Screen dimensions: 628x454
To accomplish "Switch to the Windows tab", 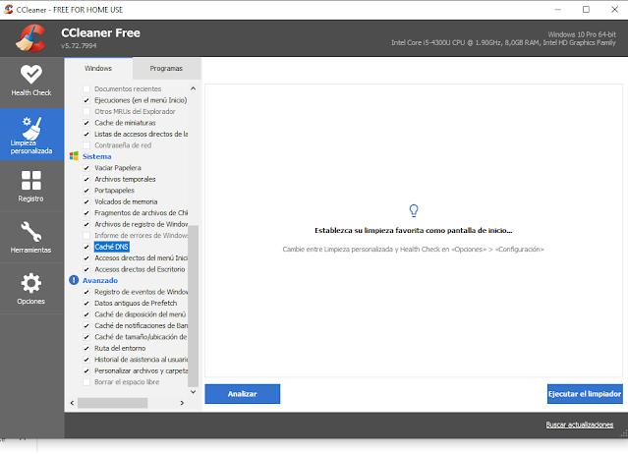I will tap(98, 69).
